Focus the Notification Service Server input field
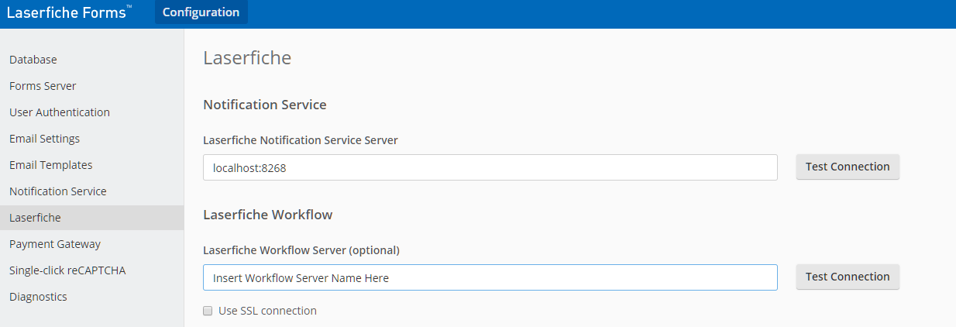The image size is (956, 327). coord(490,167)
